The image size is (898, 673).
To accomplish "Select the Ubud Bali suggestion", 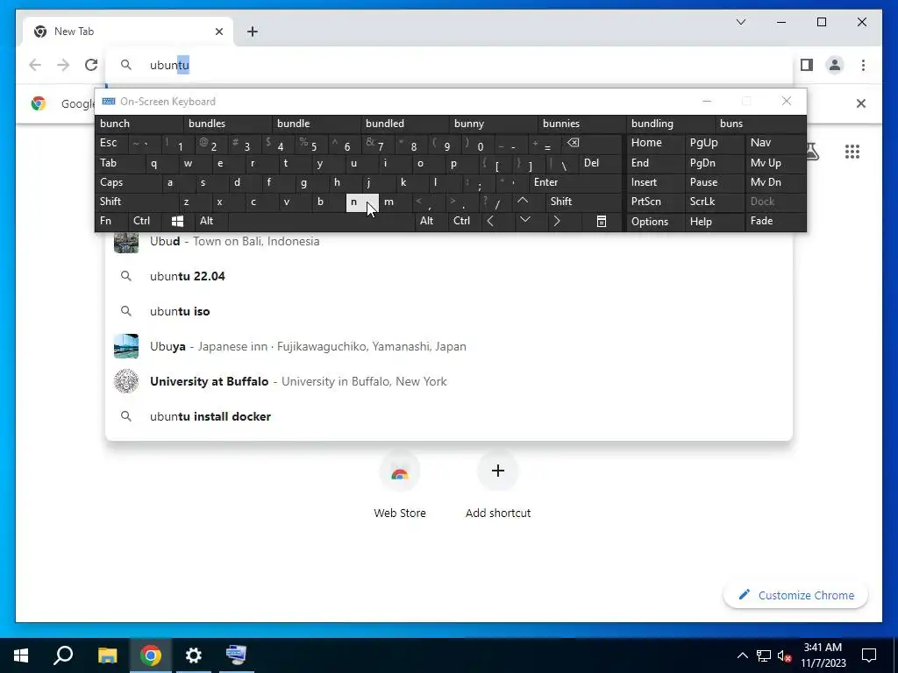I will click(449, 241).
